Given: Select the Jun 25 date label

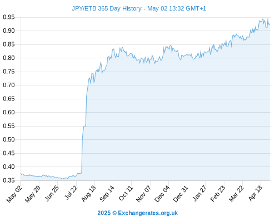Looking at the screenshot, I should (52, 193).
